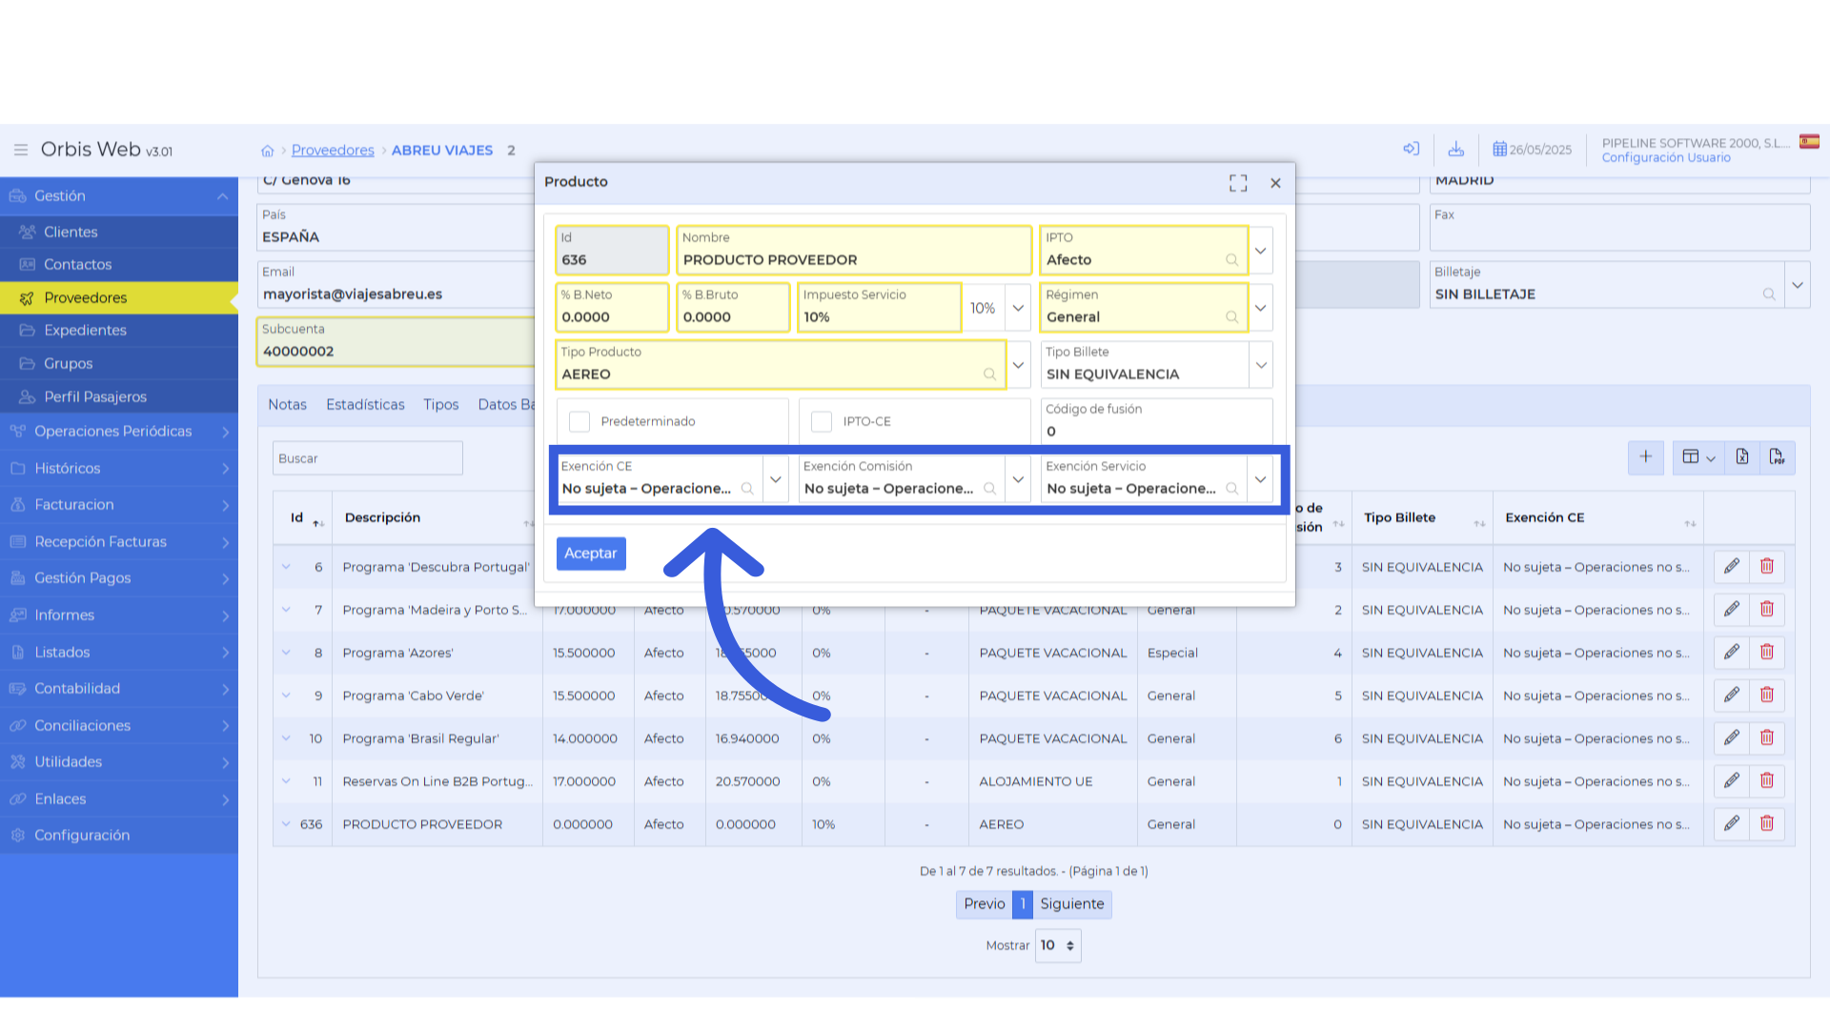
Task: Search icon in Exención CE field
Action: pyautogui.click(x=747, y=489)
